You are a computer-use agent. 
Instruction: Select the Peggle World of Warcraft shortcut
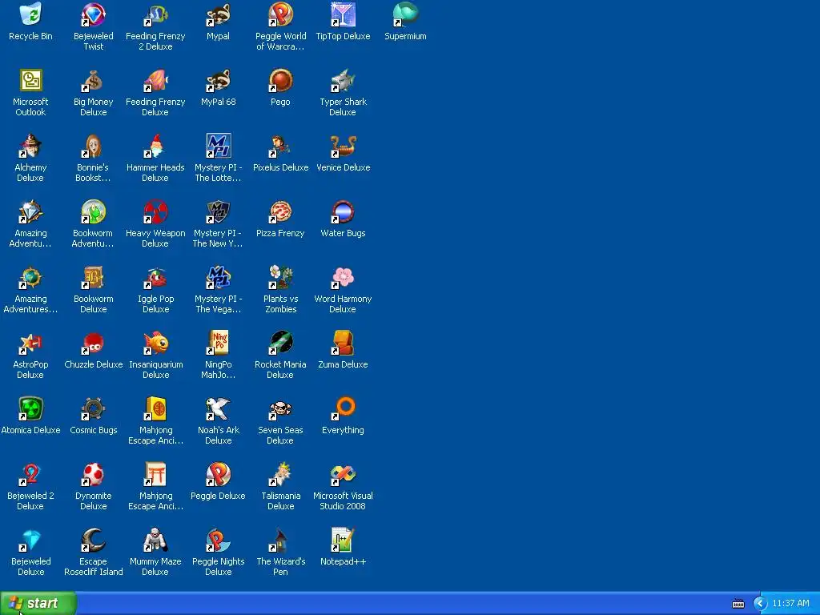[x=280, y=14]
